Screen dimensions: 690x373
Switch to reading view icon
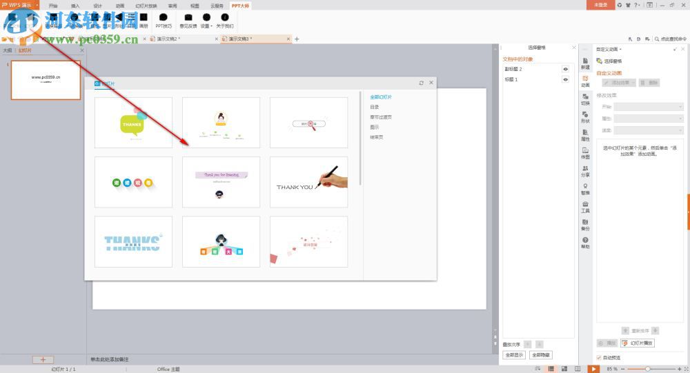click(x=578, y=369)
